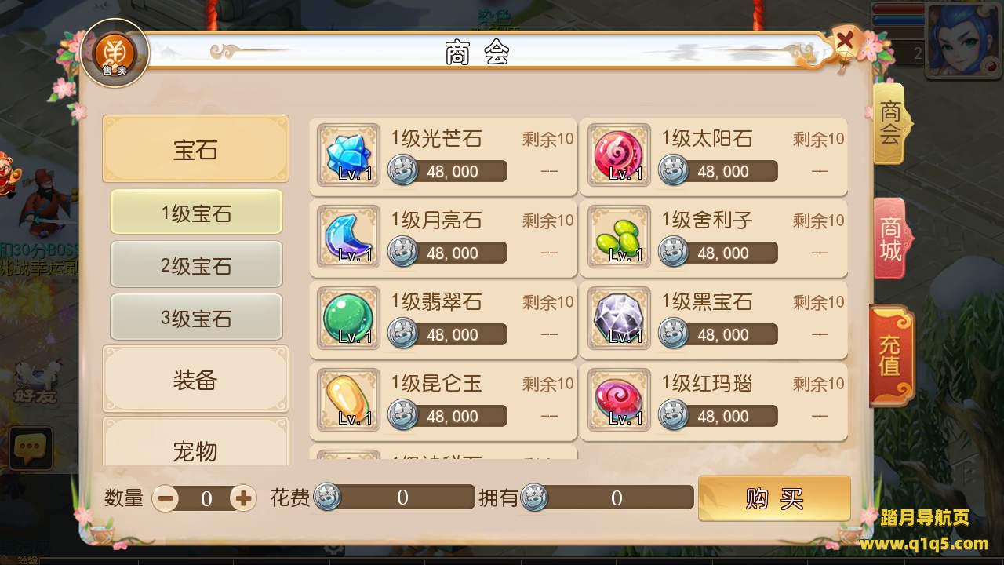
Task: Click the 购买 buy button
Action: [774, 498]
